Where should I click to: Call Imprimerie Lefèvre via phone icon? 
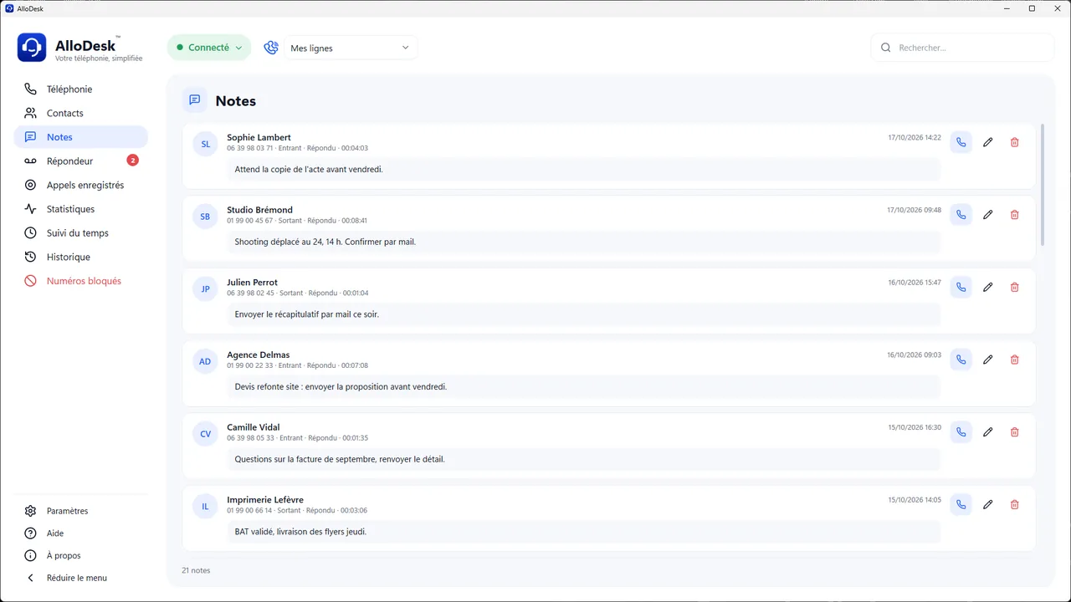pyautogui.click(x=961, y=504)
